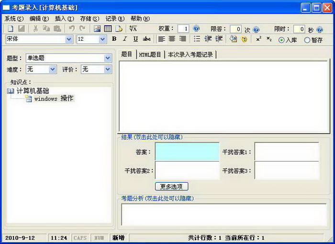Viewport: 335px width, 244px height.
Task: Click the paint bucket color icon
Action: 234,39
